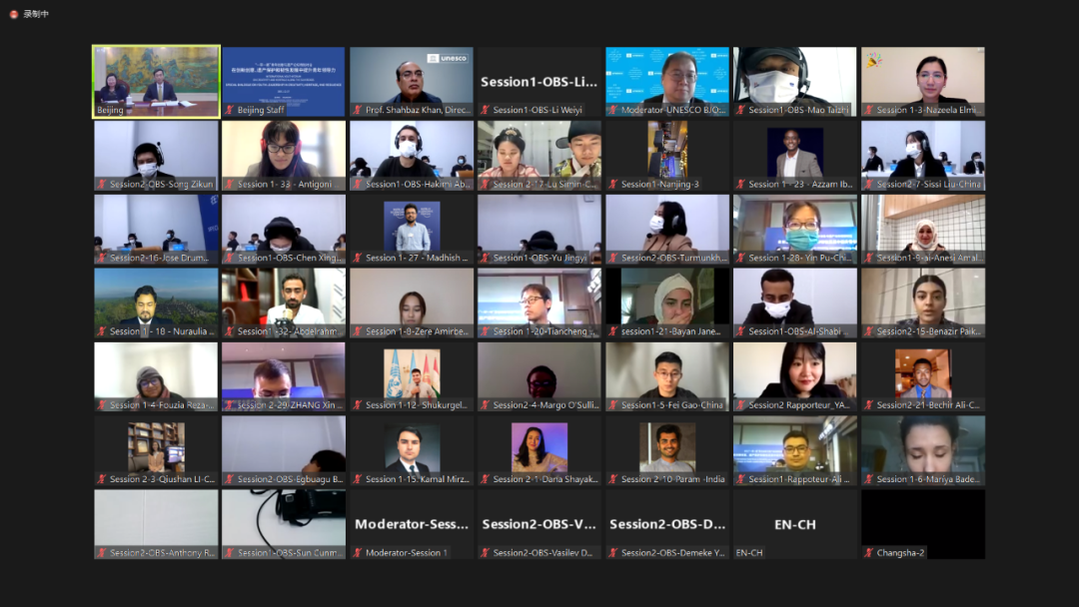1079x607 pixels.
Task: Click muted mic icon for Session 2-10-Param-India
Action: pos(613,479)
